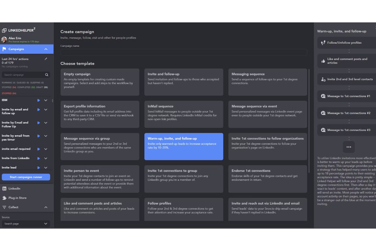Click the Message to 1st connections #3 icon

click(323, 130)
